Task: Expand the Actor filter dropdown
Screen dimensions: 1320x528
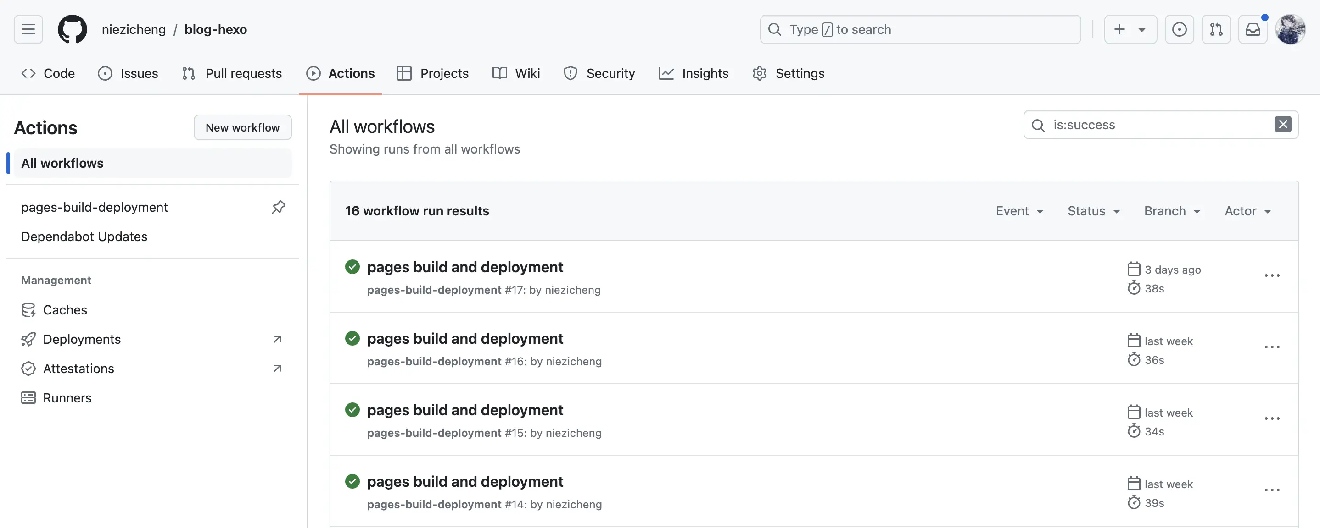Action: 1248,211
